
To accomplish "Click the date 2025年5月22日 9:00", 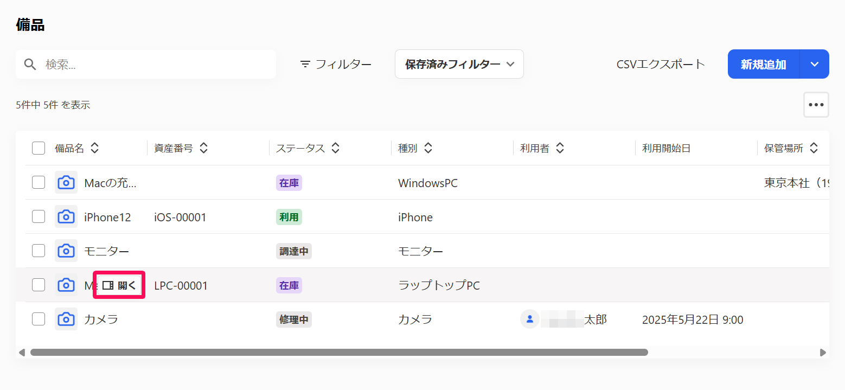I will 693,320.
